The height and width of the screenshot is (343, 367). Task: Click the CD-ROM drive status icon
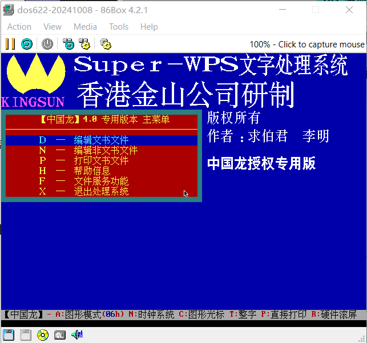(x=43, y=335)
